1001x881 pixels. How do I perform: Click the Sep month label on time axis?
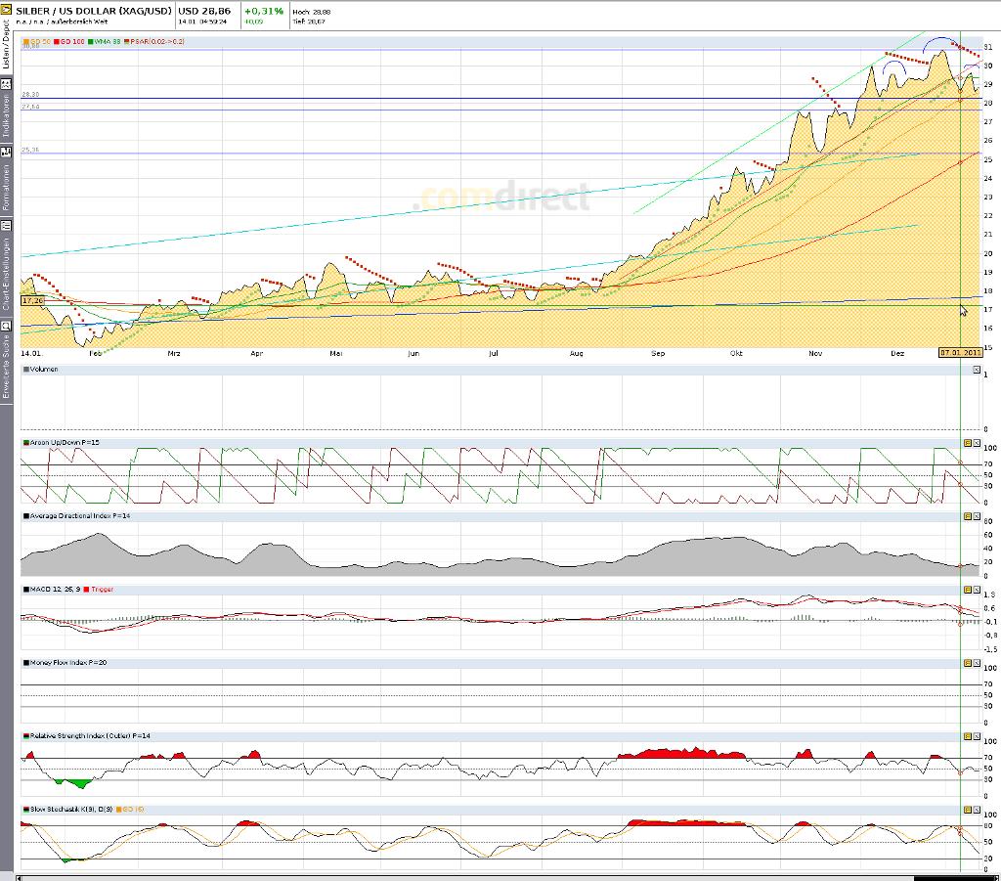pos(658,353)
